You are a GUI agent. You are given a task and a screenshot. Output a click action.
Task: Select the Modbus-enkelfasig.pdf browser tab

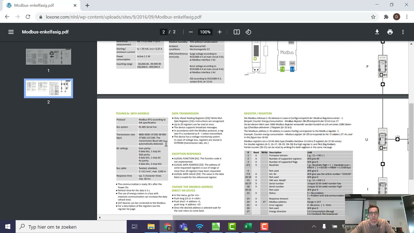point(41,6)
